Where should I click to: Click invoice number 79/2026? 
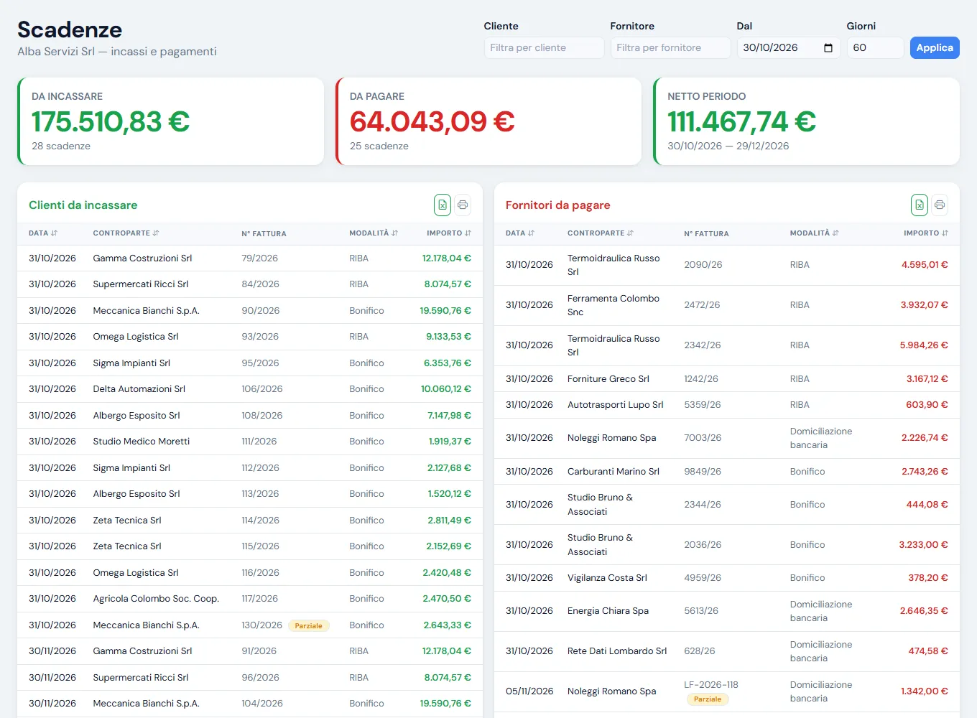click(259, 258)
